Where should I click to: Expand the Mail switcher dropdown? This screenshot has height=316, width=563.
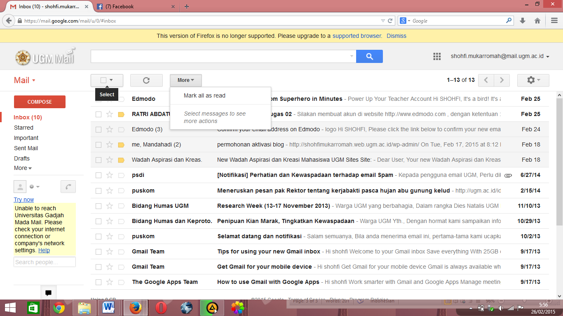point(25,80)
